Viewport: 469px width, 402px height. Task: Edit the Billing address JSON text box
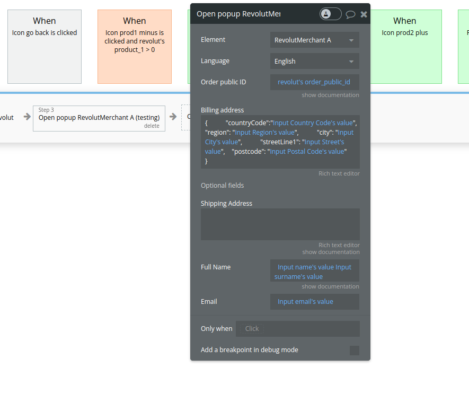coord(280,142)
